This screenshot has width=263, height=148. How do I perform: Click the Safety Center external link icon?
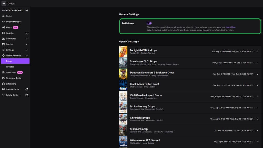26,95
